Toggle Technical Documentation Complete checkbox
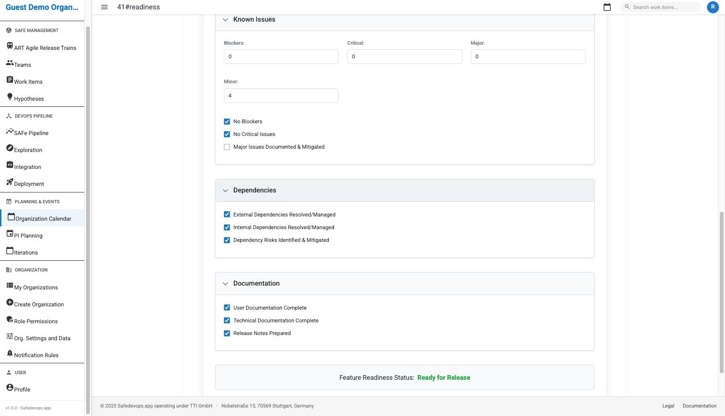This screenshot has width=725, height=416. coord(227,320)
